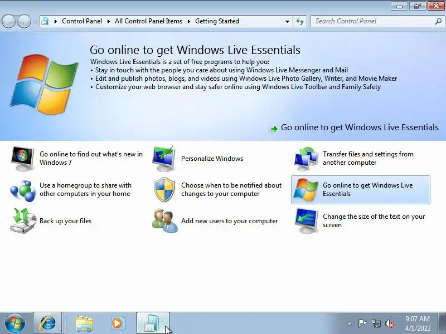
Task: Open the address bar history dropdown
Action: coord(287,21)
